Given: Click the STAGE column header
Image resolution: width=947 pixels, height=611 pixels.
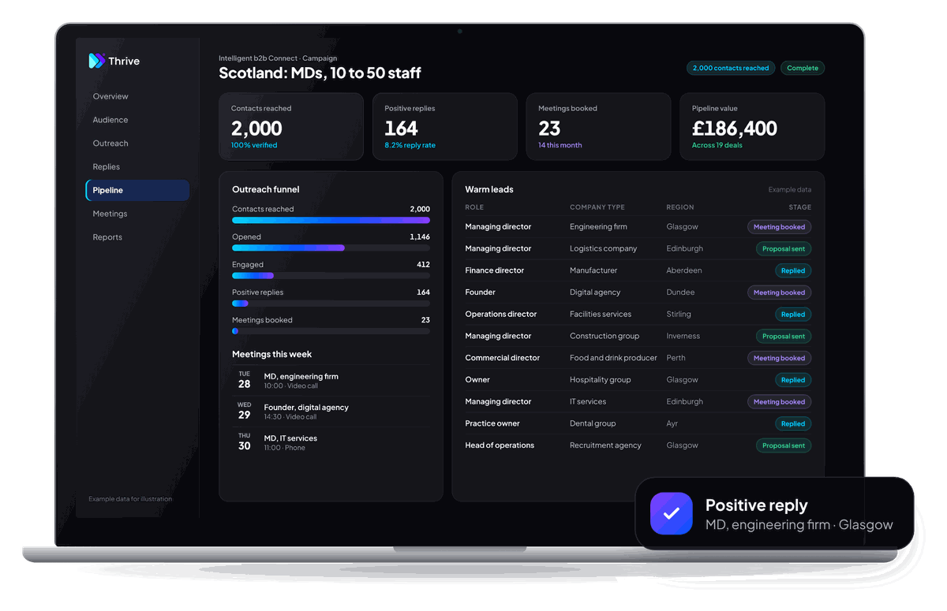Looking at the screenshot, I should [x=800, y=207].
